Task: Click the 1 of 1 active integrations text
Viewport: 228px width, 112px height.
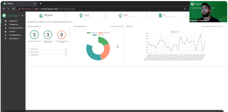Action: click(129, 16)
